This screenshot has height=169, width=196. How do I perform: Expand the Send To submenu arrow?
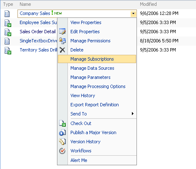[133, 114]
